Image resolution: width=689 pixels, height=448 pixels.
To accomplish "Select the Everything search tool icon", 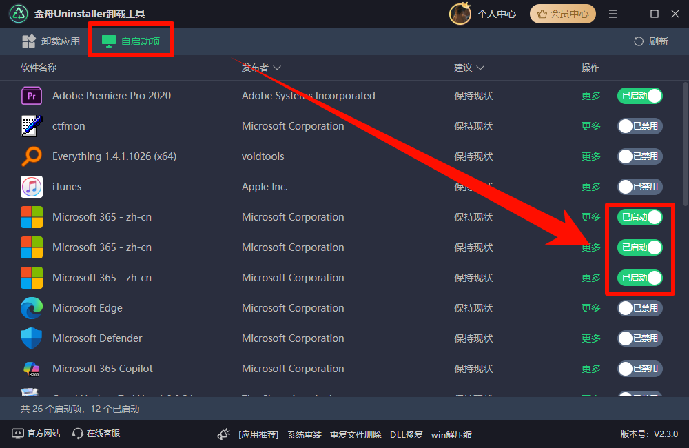I will pos(32,156).
